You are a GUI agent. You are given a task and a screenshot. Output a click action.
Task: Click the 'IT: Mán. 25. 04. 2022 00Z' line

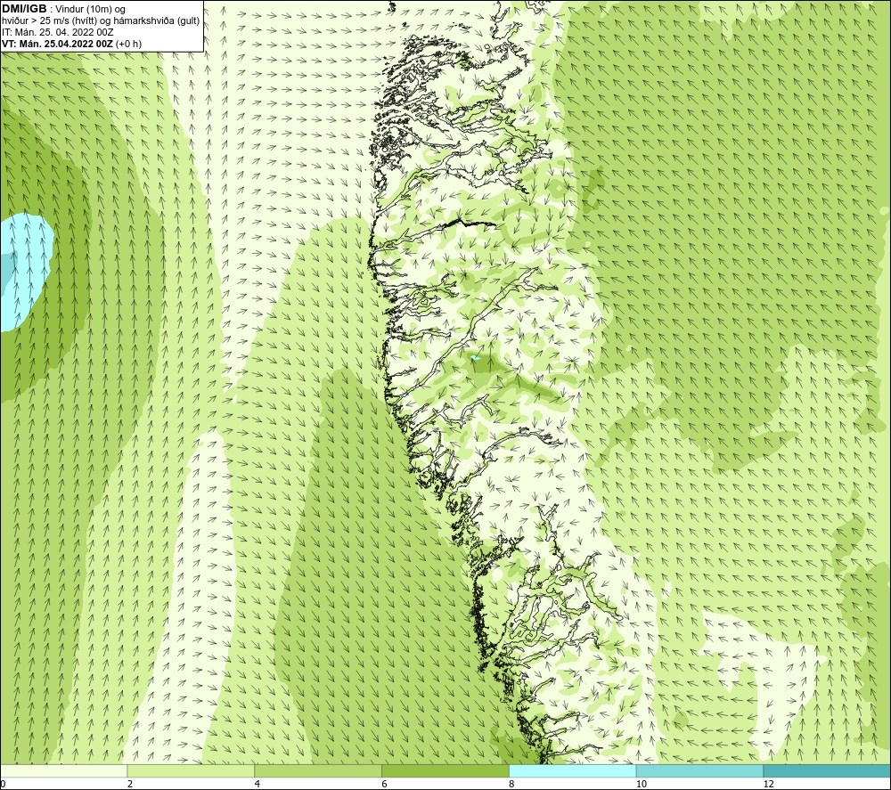(x=57, y=32)
